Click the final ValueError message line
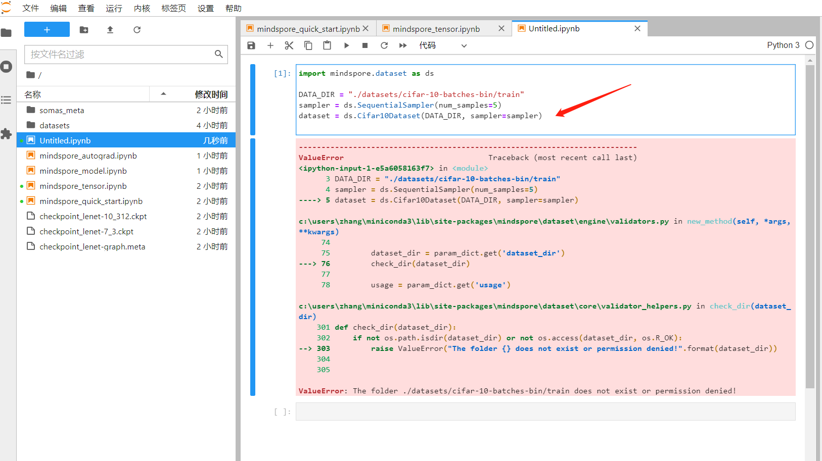 (x=517, y=391)
